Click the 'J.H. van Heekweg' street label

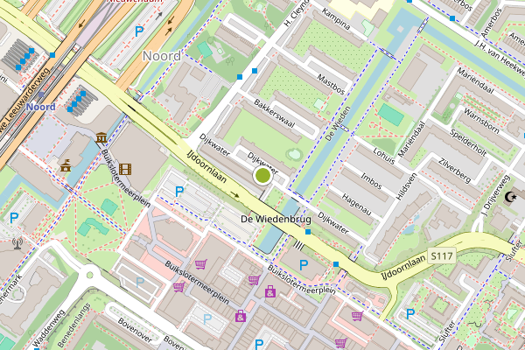tap(500, 59)
